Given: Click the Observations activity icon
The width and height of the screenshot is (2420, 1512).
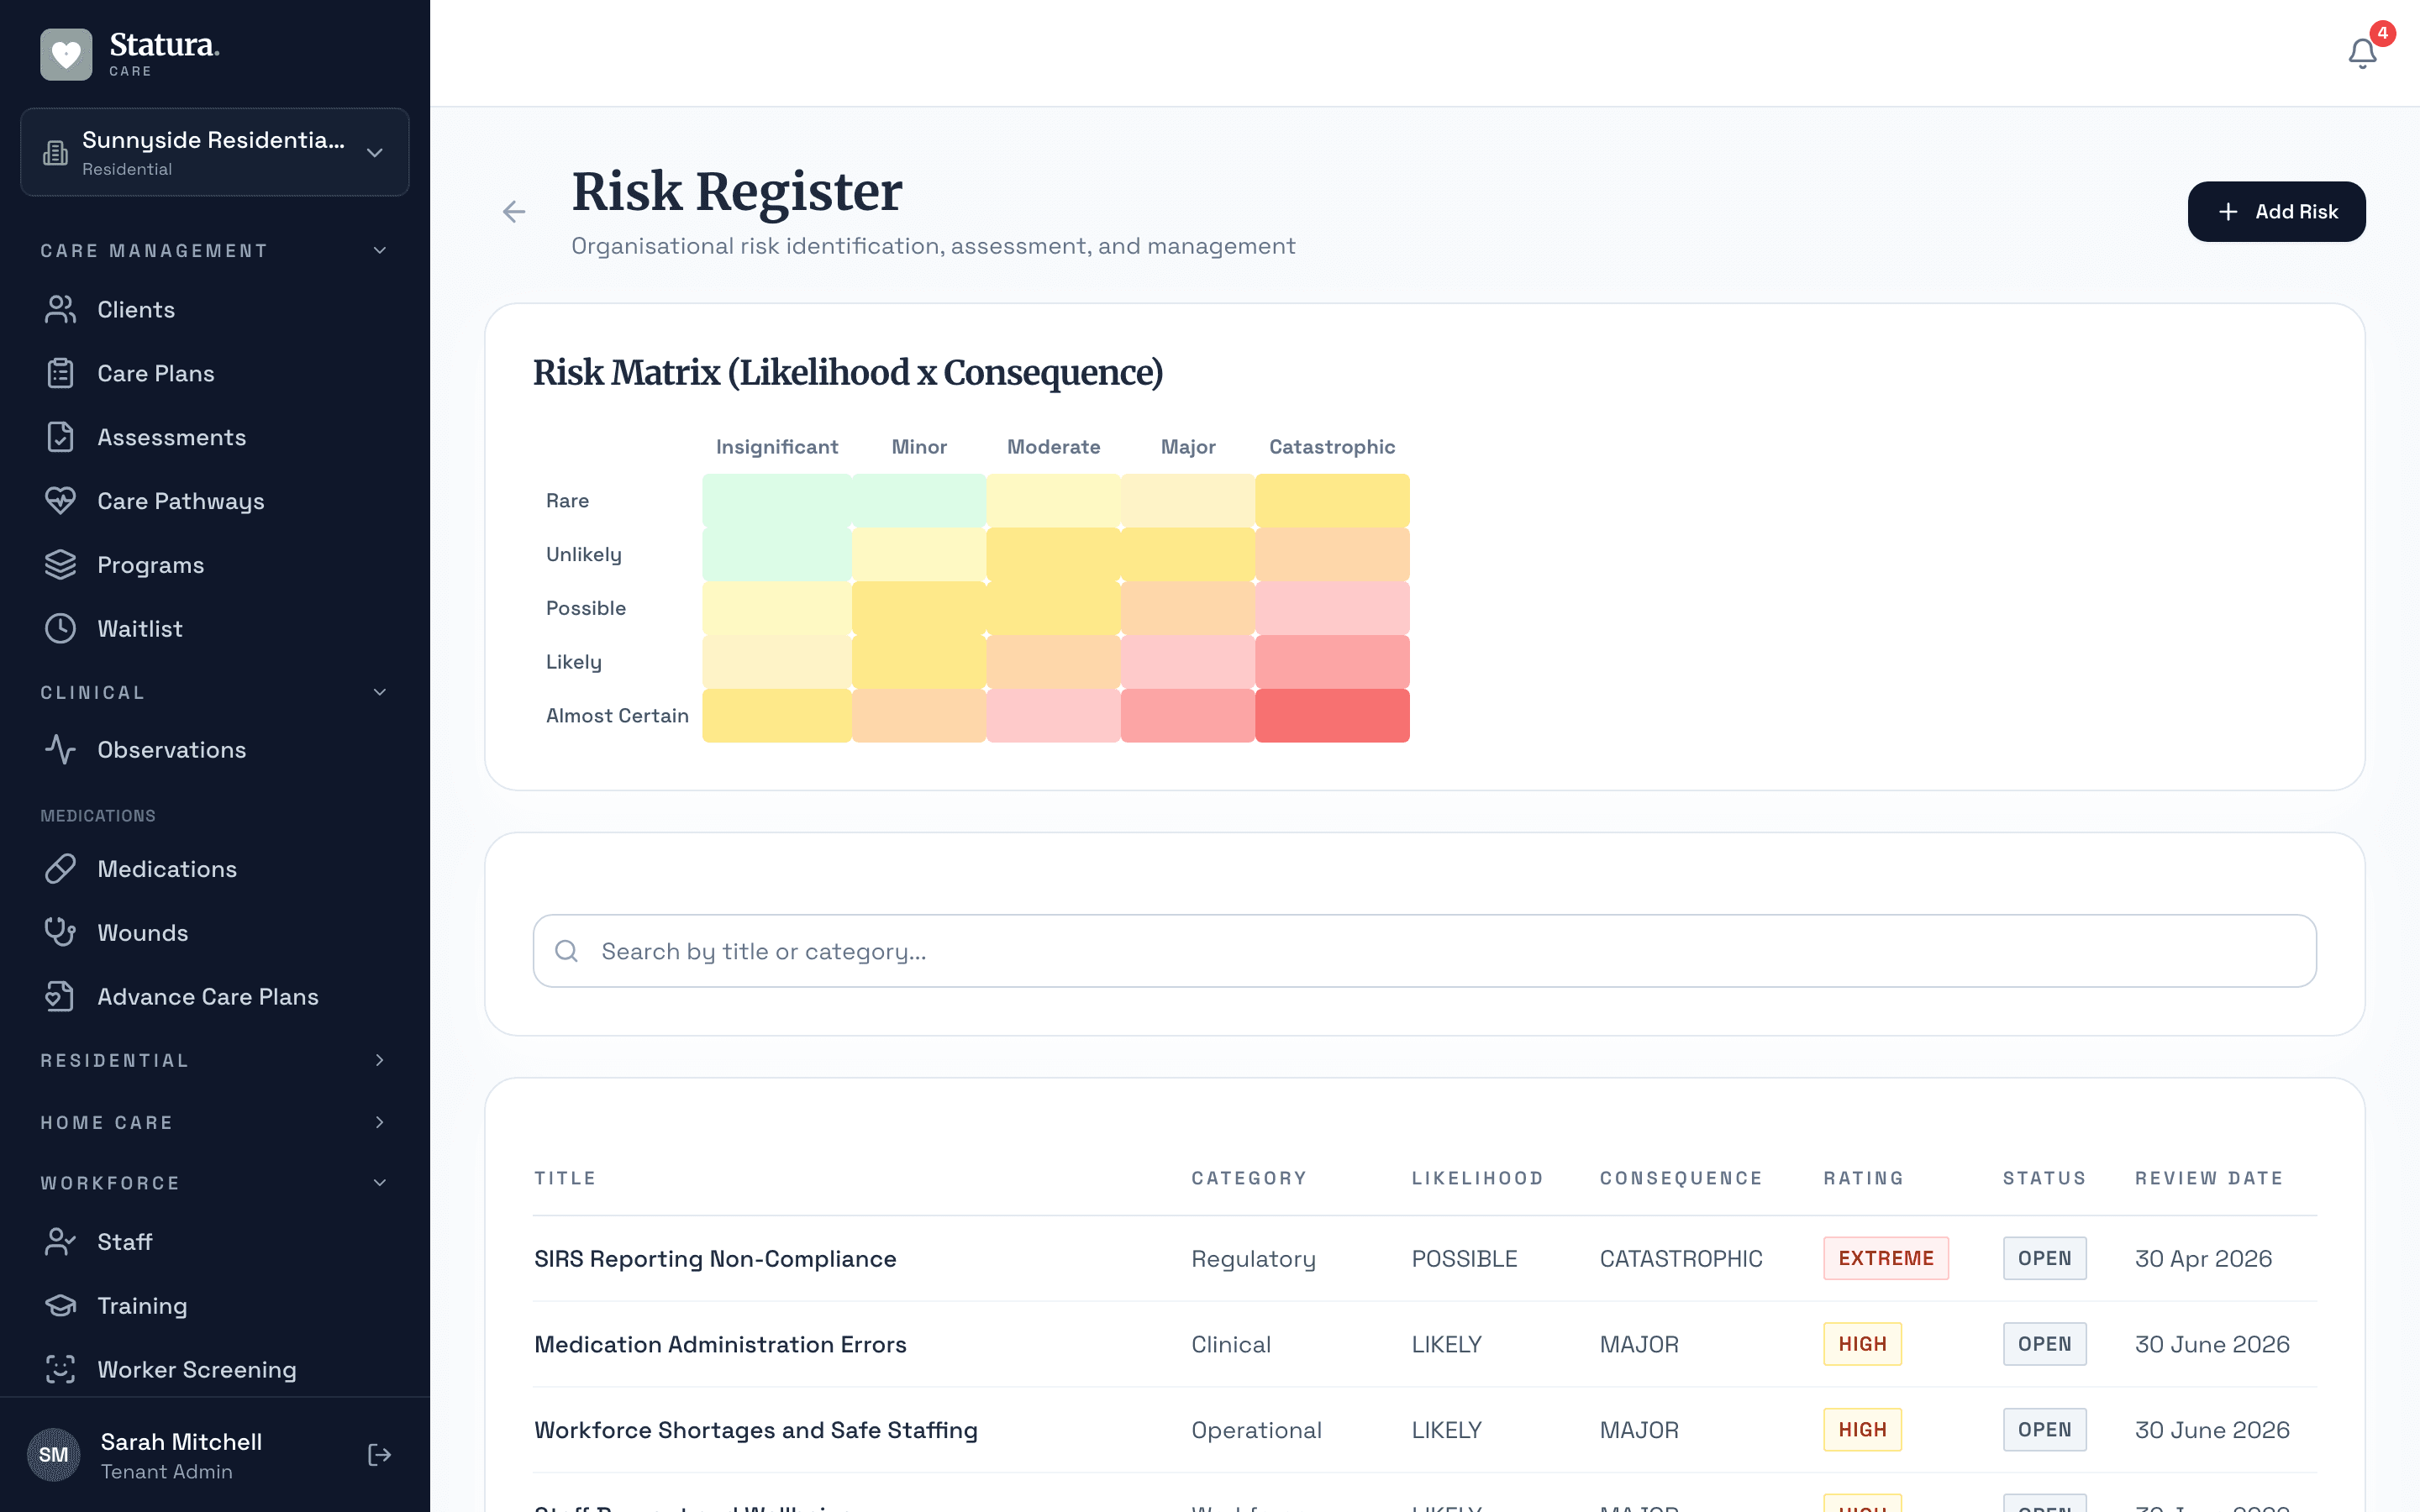Looking at the screenshot, I should (60, 750).
